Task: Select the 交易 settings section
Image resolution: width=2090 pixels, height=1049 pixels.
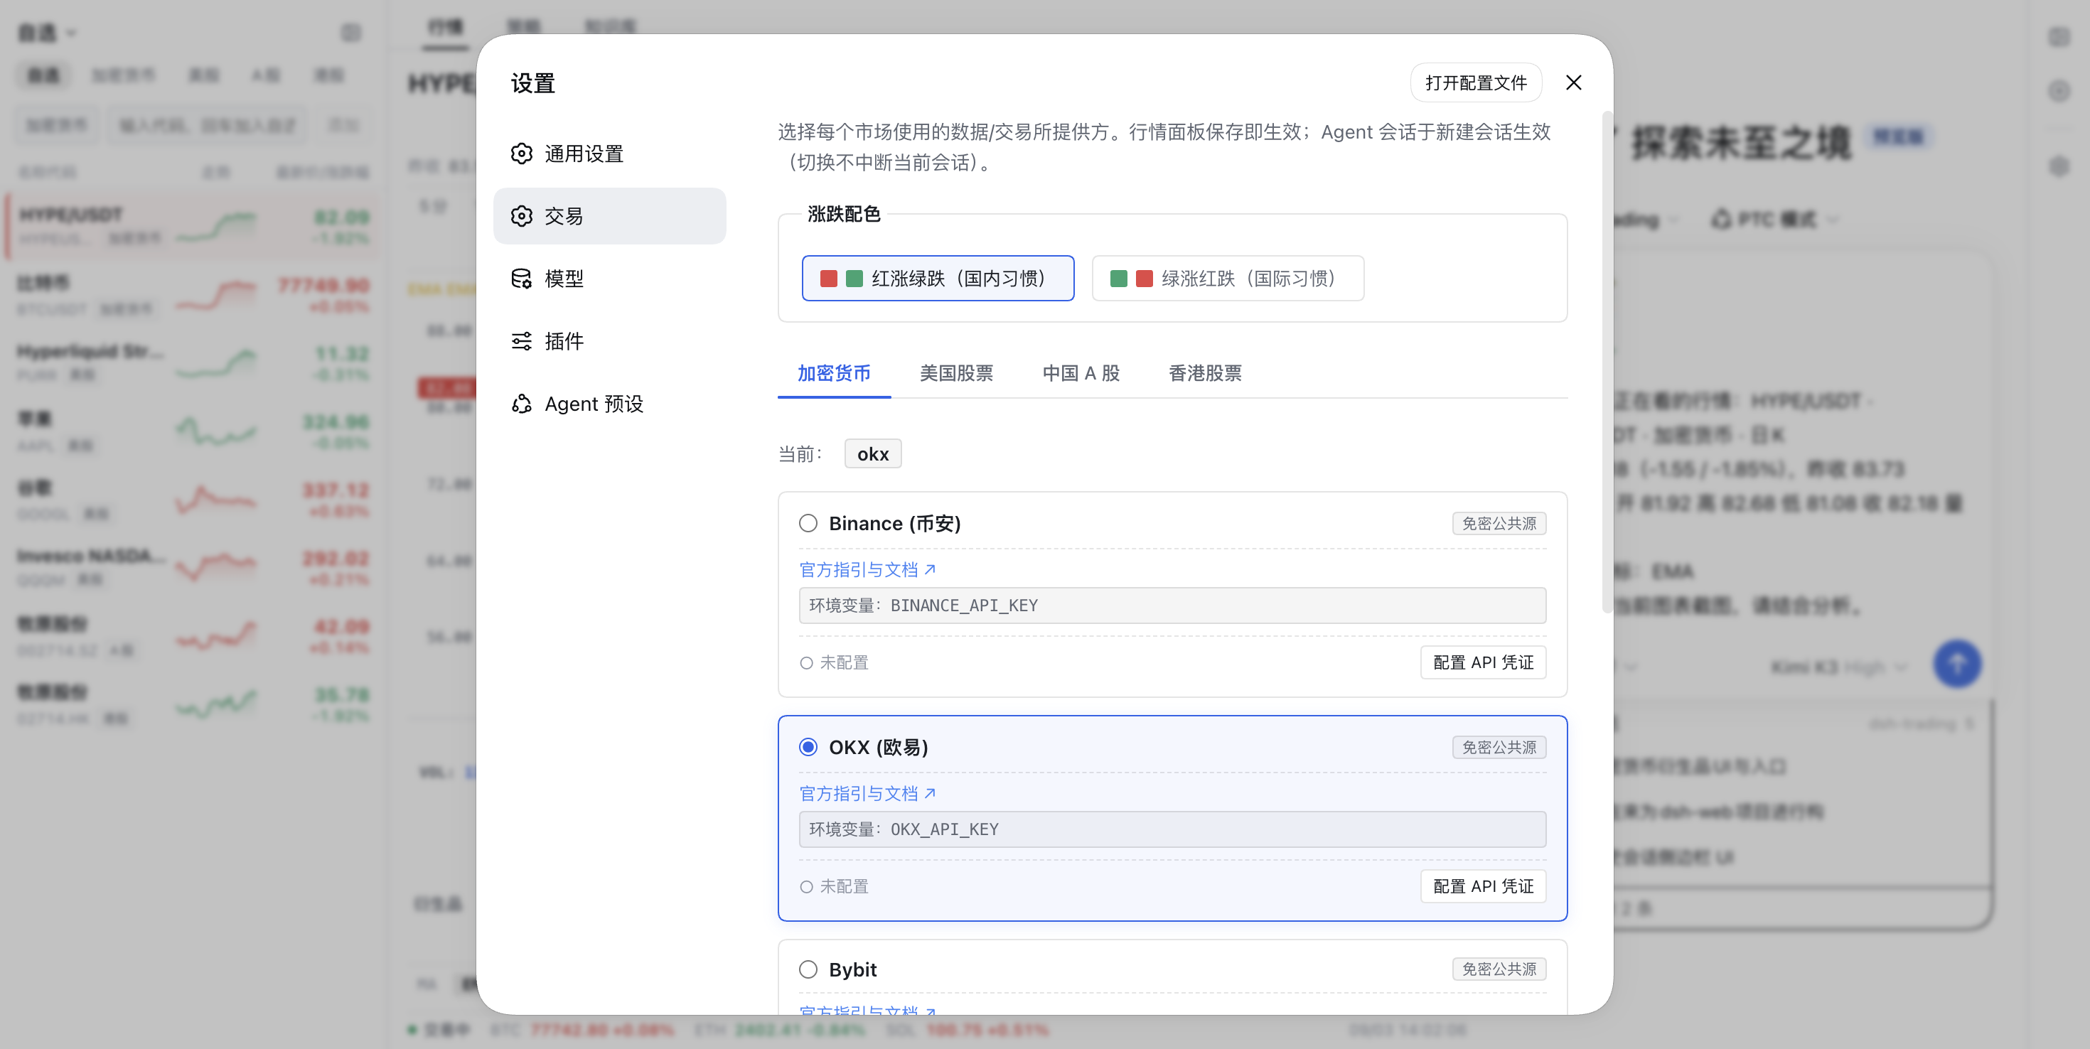Action: pyautogui.click(x=609, y=216)
